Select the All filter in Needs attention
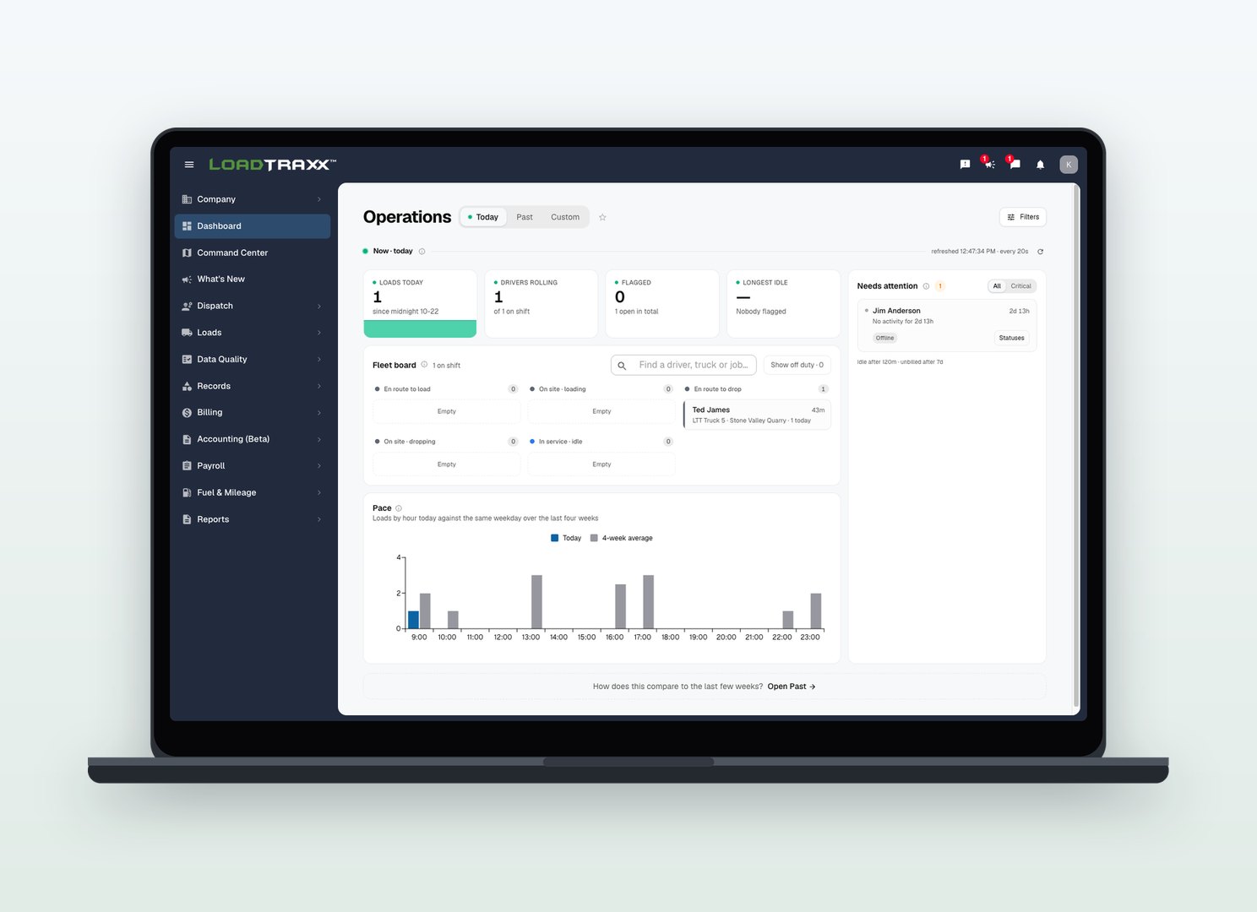This screenshot has width=1257, height=912. click(997, 286)
